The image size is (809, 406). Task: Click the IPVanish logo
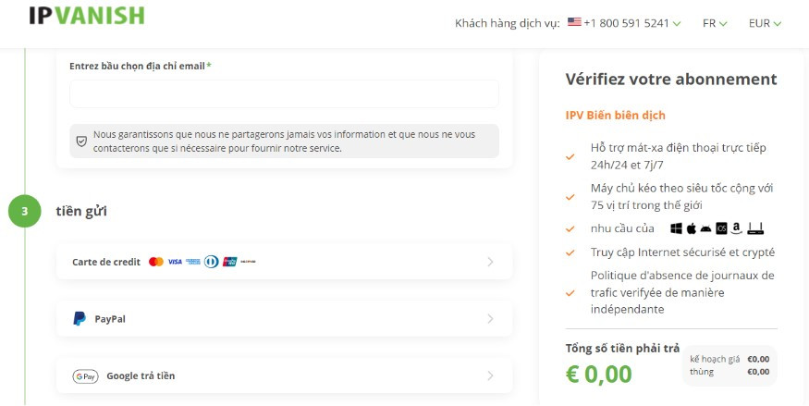[87, 16]
